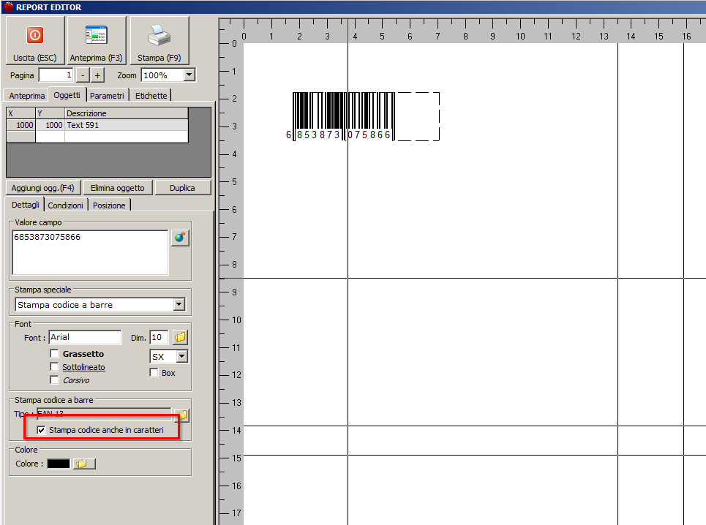The image size is (706, 525).
Task: Click the Descrizione column header
Action: point(127,113)
